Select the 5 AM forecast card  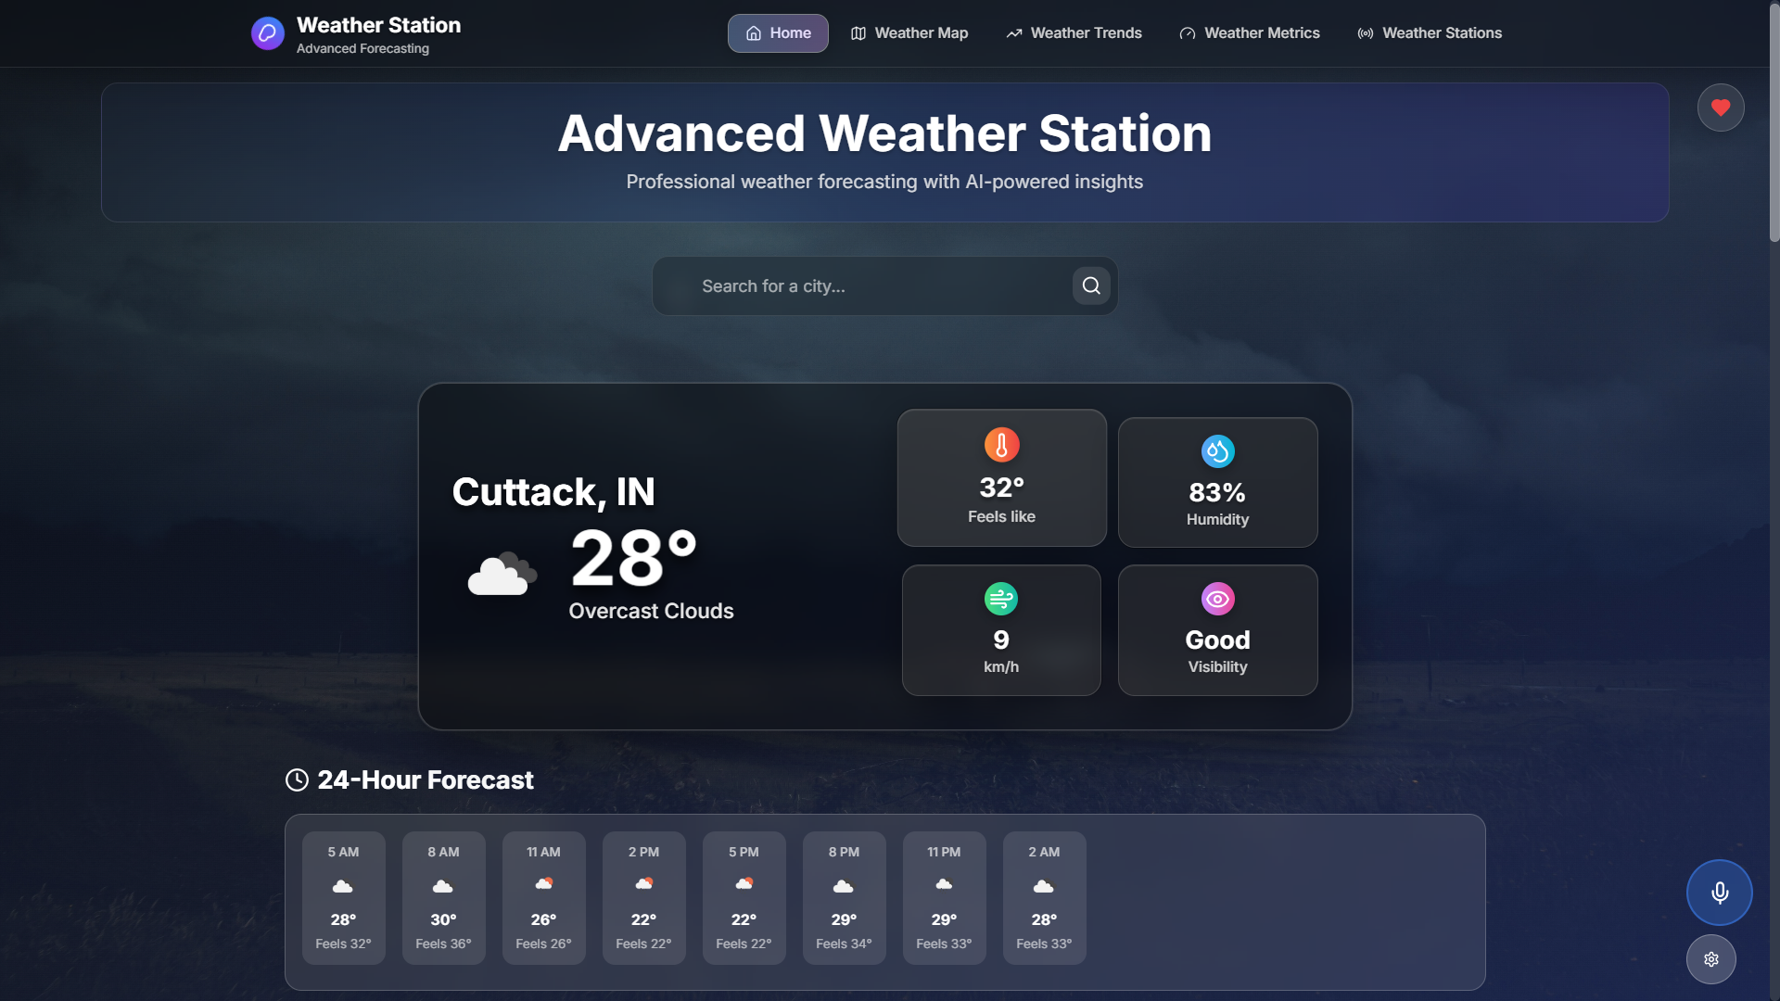343,897
